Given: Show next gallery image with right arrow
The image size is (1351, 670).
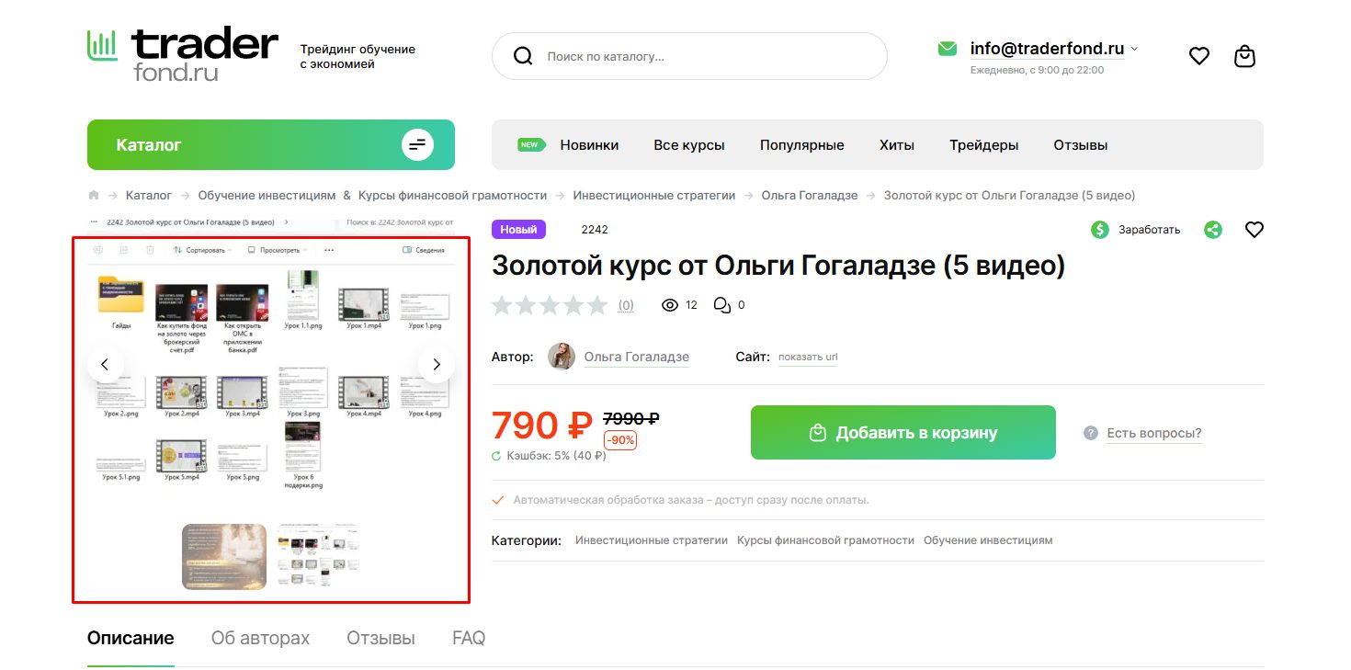Looking at the screenshot, I should tap(437, 365).
